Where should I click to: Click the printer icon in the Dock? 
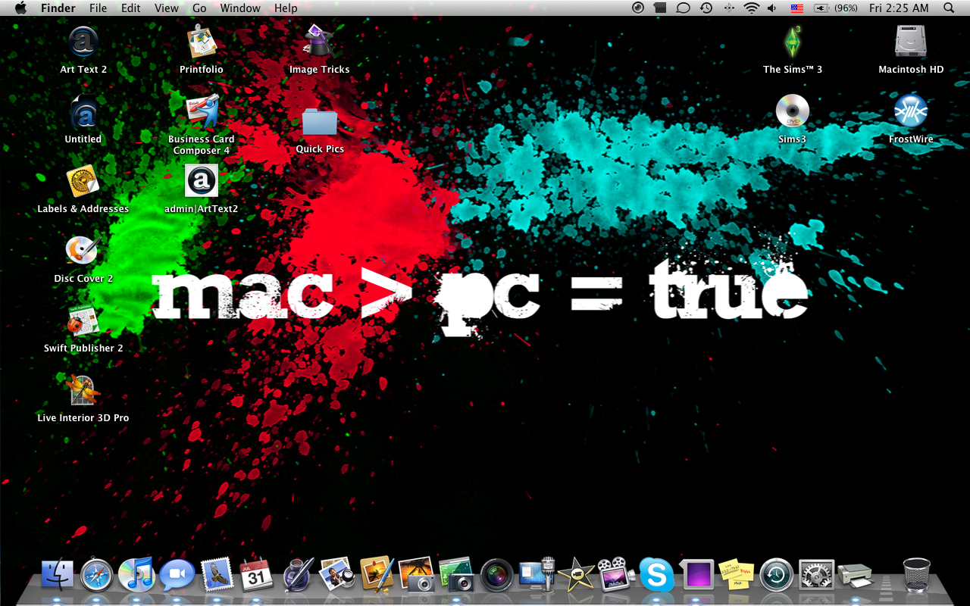pyautogui.click(x=856, y=576)
